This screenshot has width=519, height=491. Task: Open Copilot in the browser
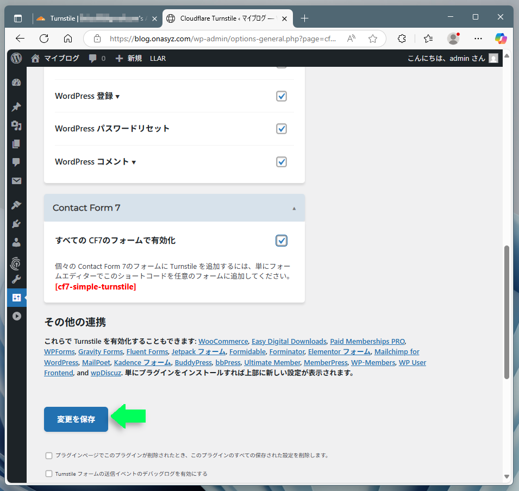coord(501,39)
